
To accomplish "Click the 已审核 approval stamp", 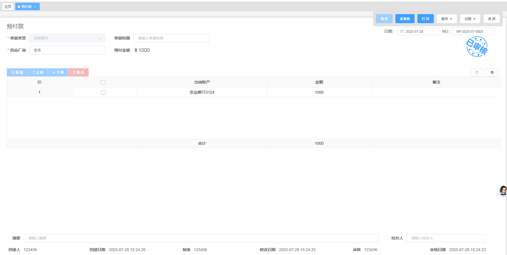I will [x=477, y=47].
